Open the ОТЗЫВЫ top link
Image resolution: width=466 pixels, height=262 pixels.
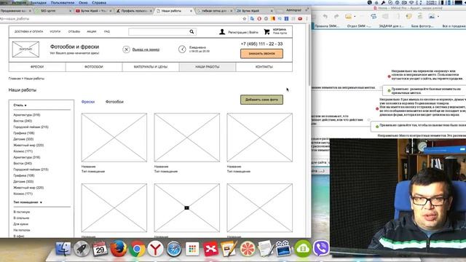74,31
